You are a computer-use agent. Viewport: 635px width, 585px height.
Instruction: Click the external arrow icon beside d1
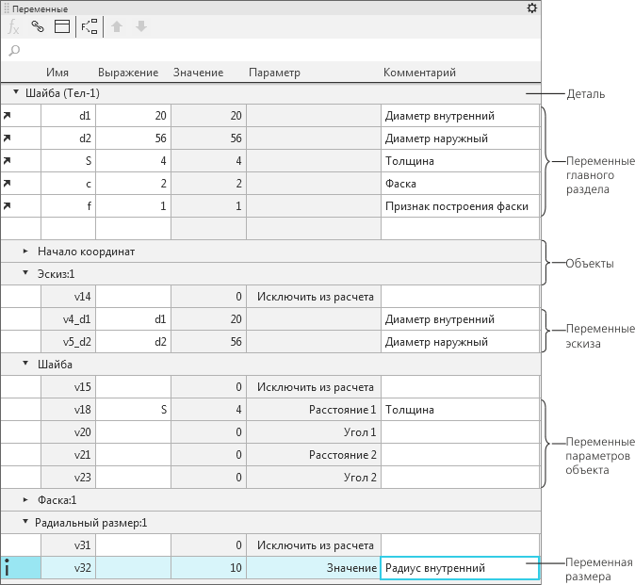(x=8, y=116)
